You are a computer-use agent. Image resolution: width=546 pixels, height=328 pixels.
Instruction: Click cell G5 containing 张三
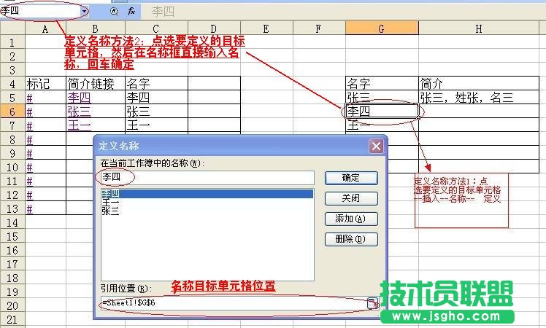(382, 98)
